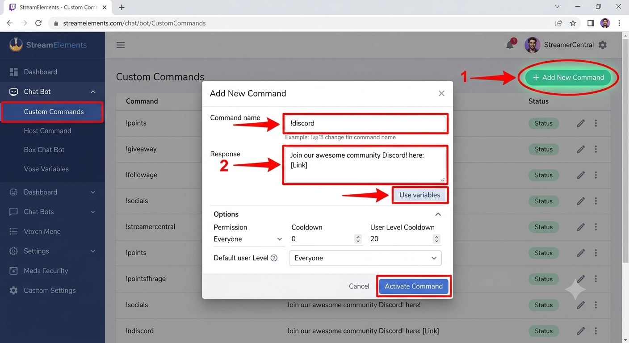Image resolution: width=629 pixels, height=343 pixels.
Task: Go back in the browser
Action: pos(10,23)
